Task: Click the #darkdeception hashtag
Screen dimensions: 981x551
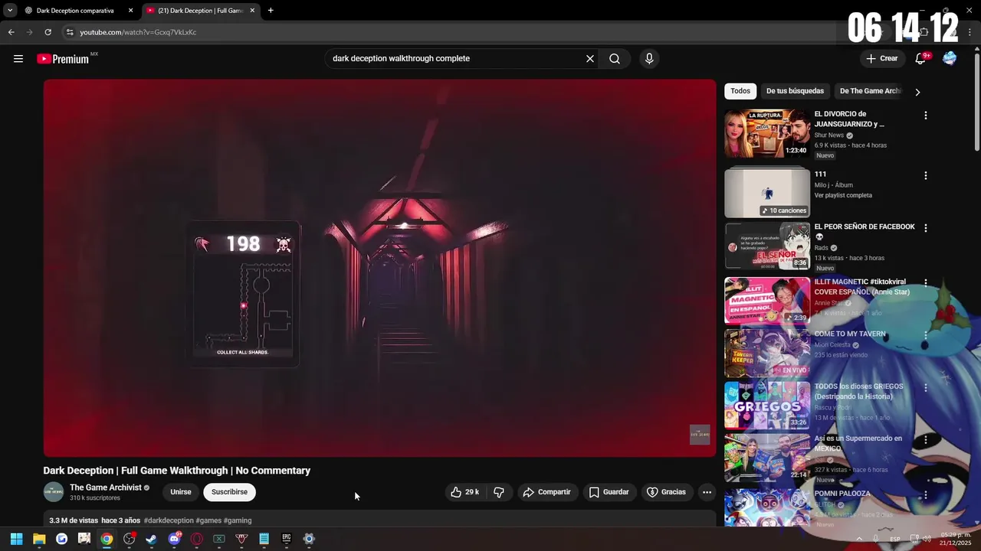Action: point(169,520)
